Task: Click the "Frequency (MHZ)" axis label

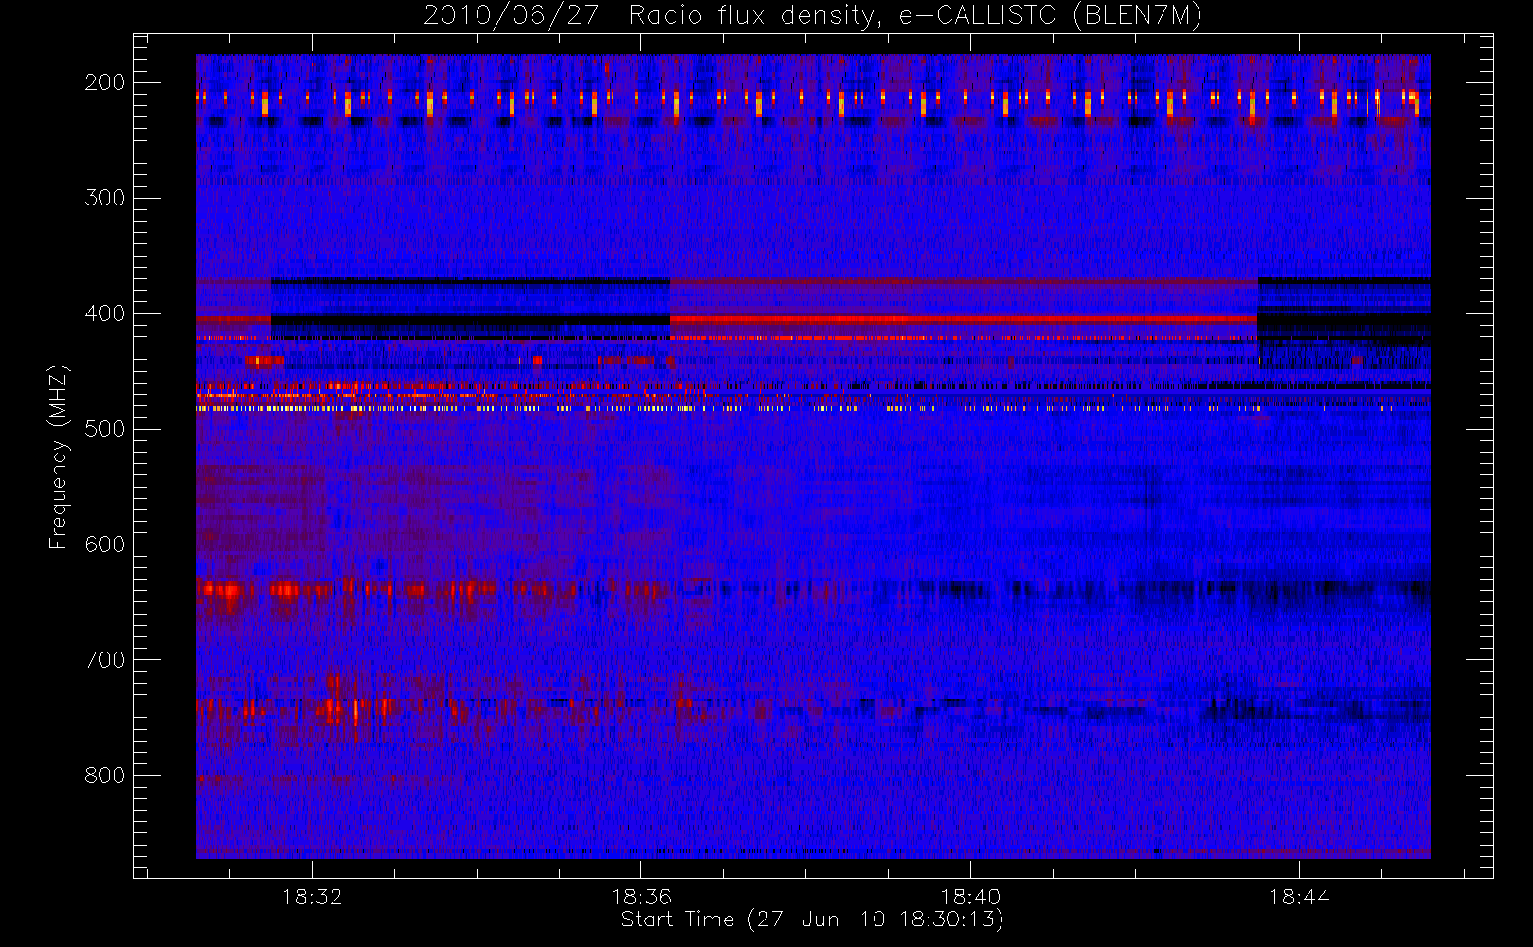Action: [x=59, y=457]
